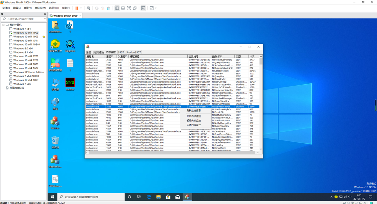Image resolution: width=377 pixels, height=204 pixels.
Task: Click the take snapshot clock icon
Action: (97, 8)
